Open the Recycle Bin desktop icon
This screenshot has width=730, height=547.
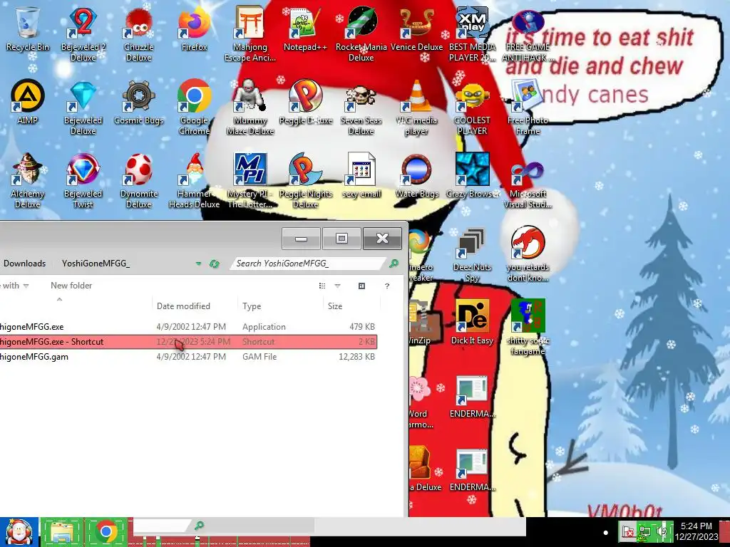pyautogui.click(x=28, y=28)
